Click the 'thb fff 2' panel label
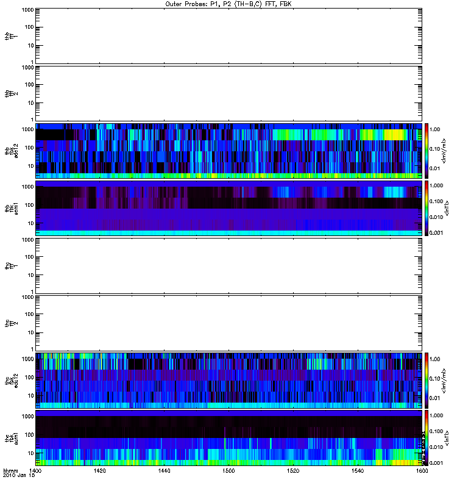The image size is (457, 488). coord(11,93)
